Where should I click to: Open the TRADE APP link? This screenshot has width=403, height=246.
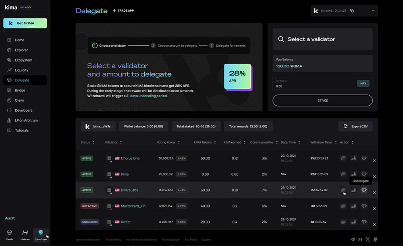[123, 11]
